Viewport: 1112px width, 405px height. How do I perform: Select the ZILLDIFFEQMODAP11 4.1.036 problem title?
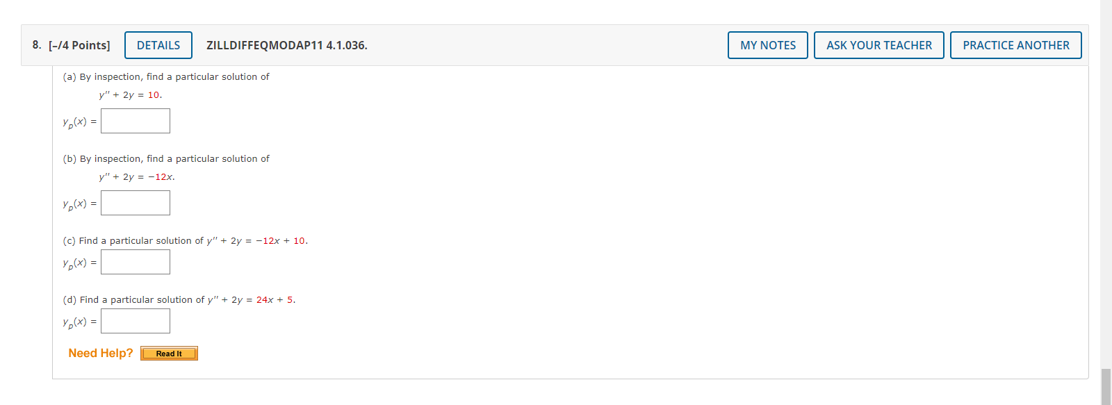pyautogui.click(x=286, y=46)
